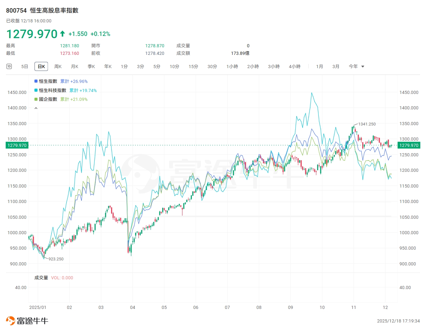
Task: Toggle the 國企指數 comparison line
Action: [x=48, y=99]
